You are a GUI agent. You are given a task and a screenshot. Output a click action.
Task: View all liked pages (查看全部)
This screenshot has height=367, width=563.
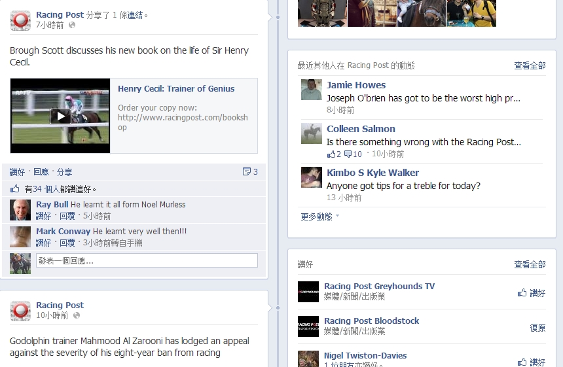[530, 264]
